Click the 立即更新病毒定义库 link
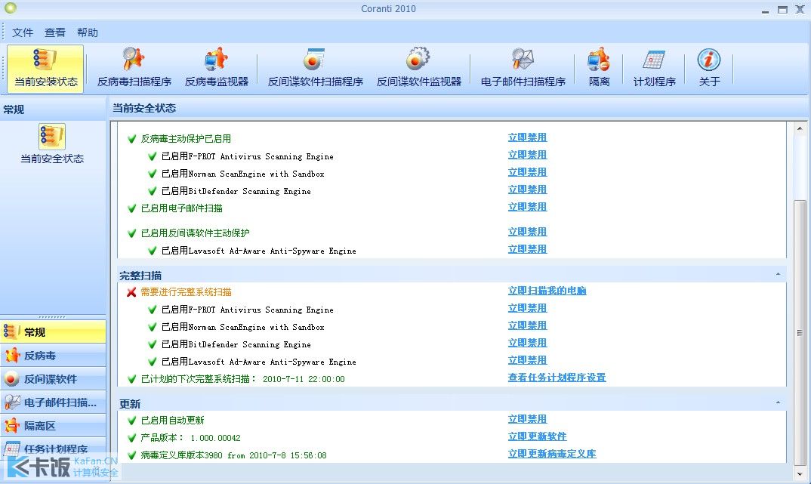This screenshot has height=484, width=811. coord(552,454)
